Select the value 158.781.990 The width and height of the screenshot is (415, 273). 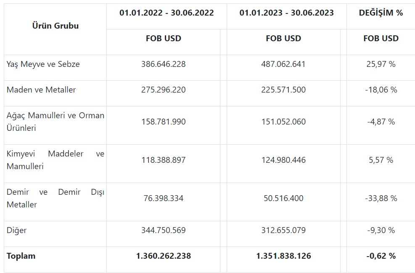tap(163, 122)
